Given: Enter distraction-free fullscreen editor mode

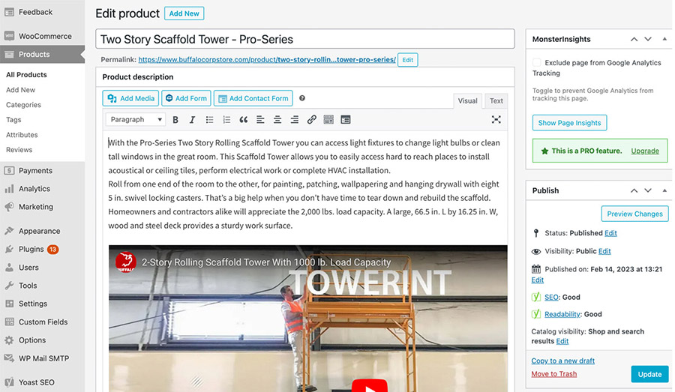Looking at the screenshot, I should tap(496, 120).
